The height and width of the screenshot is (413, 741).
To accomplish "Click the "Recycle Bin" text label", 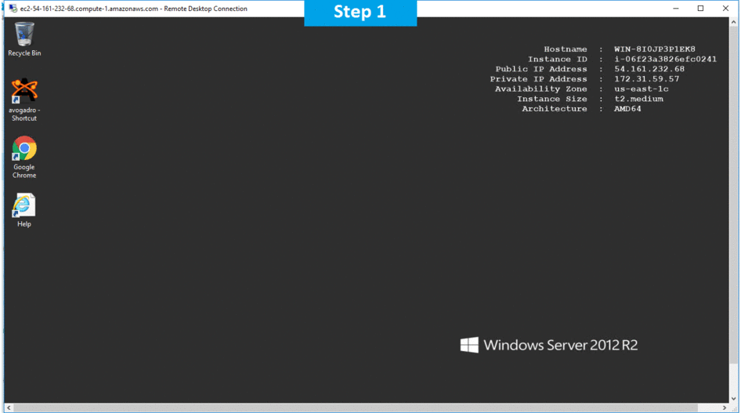I will coord(24,53).
